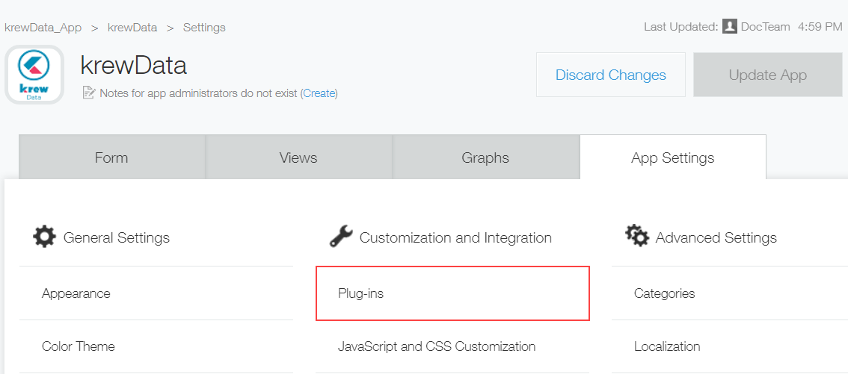Switch to the Form tab

pyautogui.click(x=112, y=157)
